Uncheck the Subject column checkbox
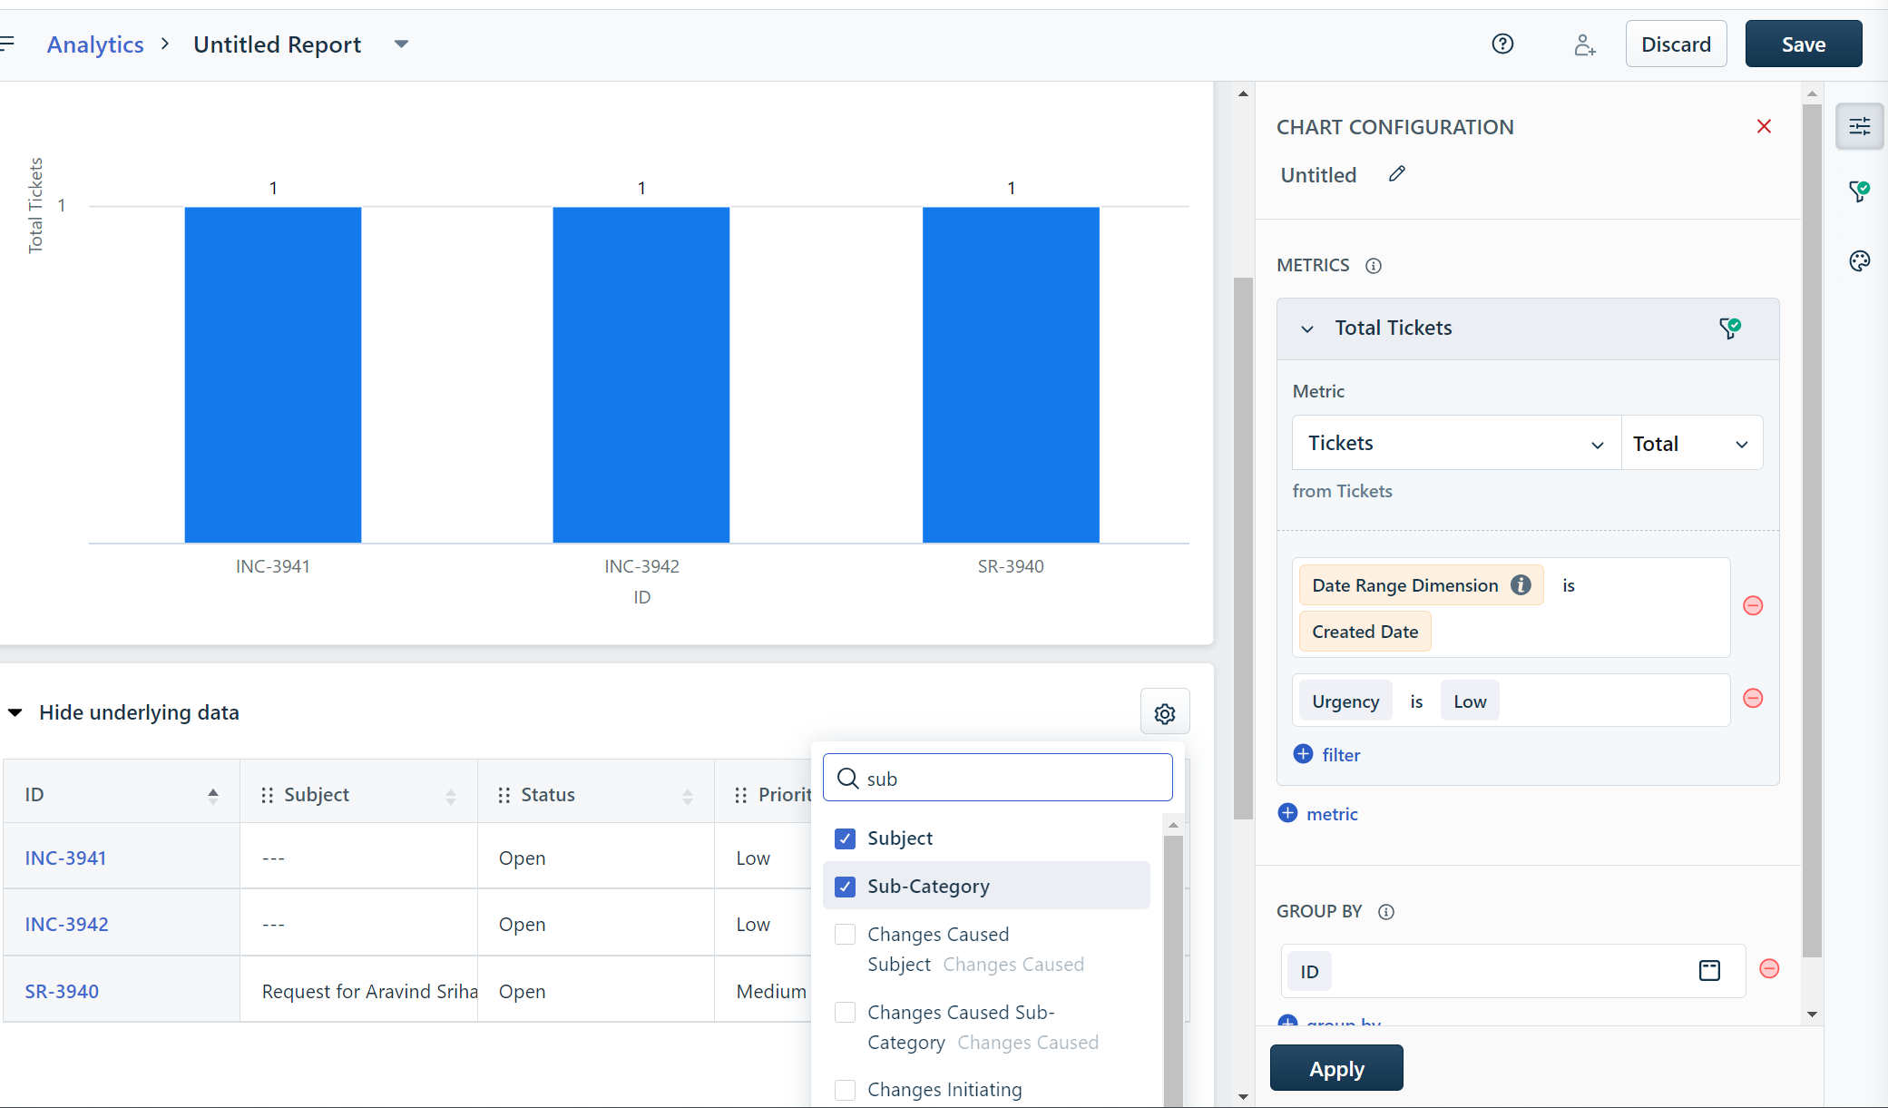The width and height of the screenshot is (1888, 1108). tap(845, 838)
